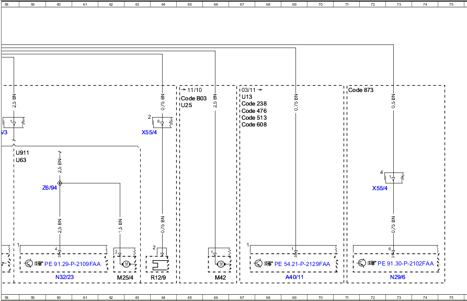
Task: Select the Z6/94 splice label
Action: click(x=50, y=188)
